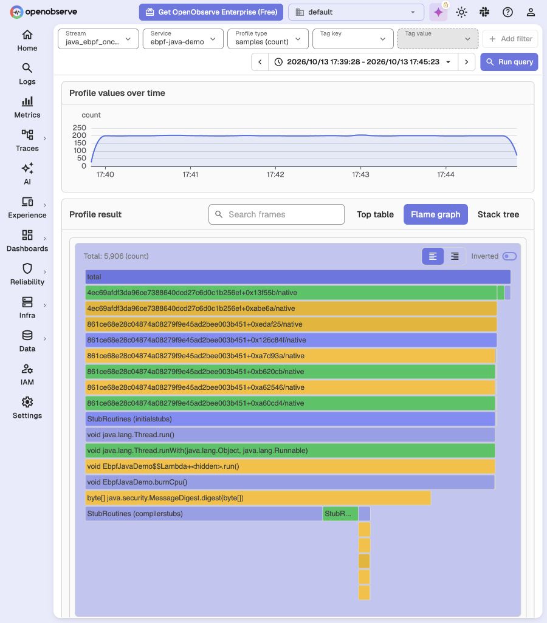Open Metrics section

pos(27,107)
